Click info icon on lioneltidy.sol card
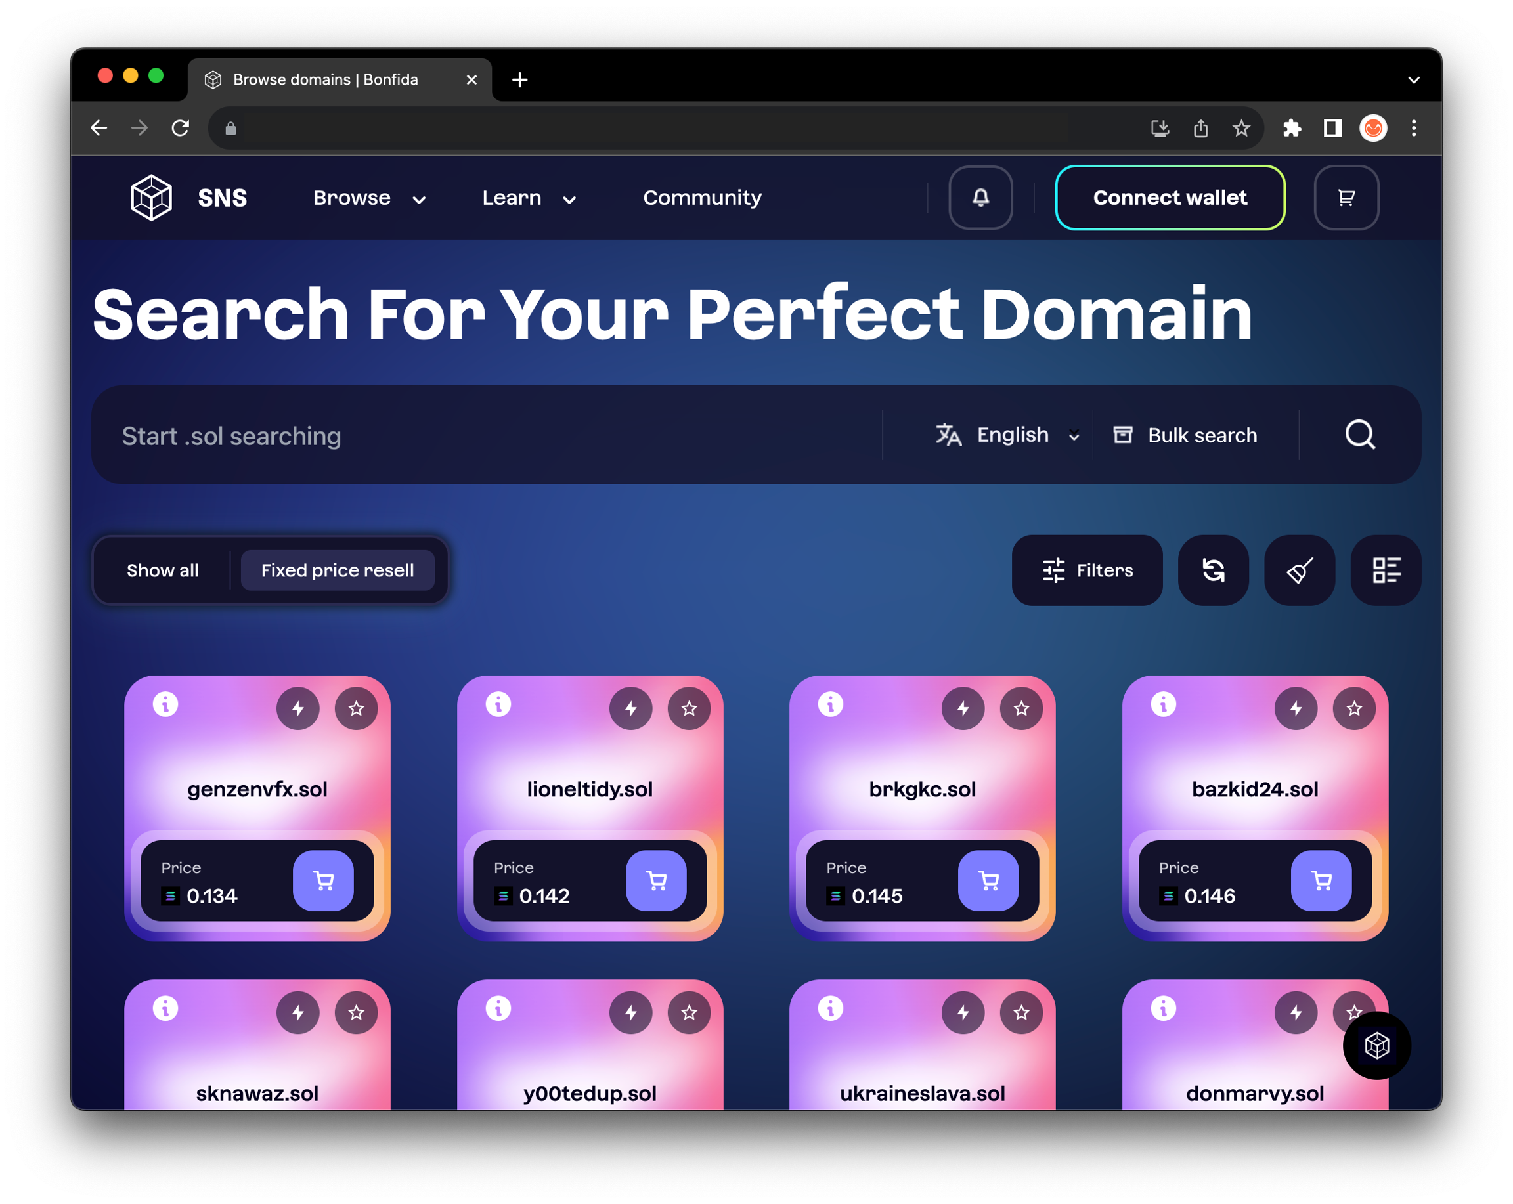The image size is (1513, 1204). click(x=498, y=704)
